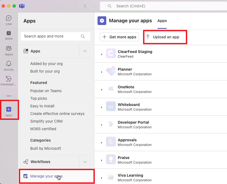Open Developer Portal sidebar icon
Viewport: 227px width, 184px height.
coord(9,81)
